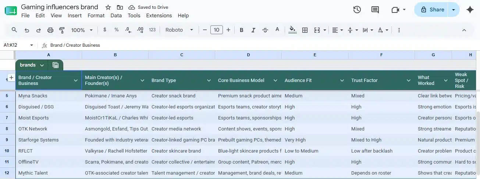
Task: Open the Roboto font dropdown
Action: (179, 30)
